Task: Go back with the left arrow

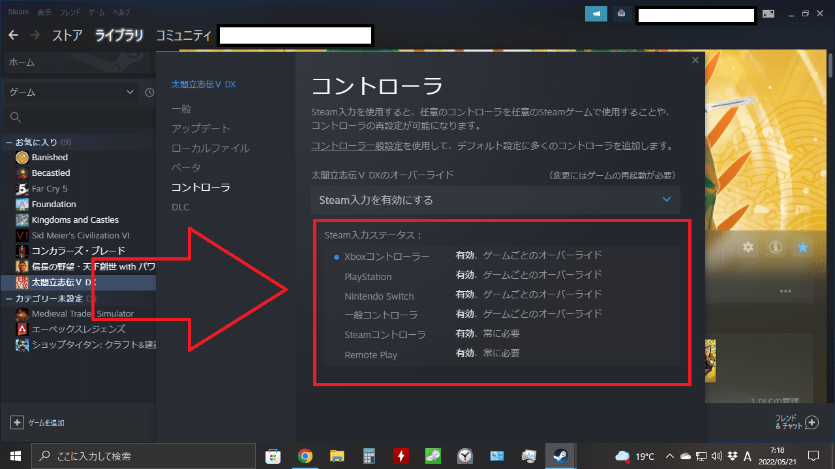Action: (13, 35)
